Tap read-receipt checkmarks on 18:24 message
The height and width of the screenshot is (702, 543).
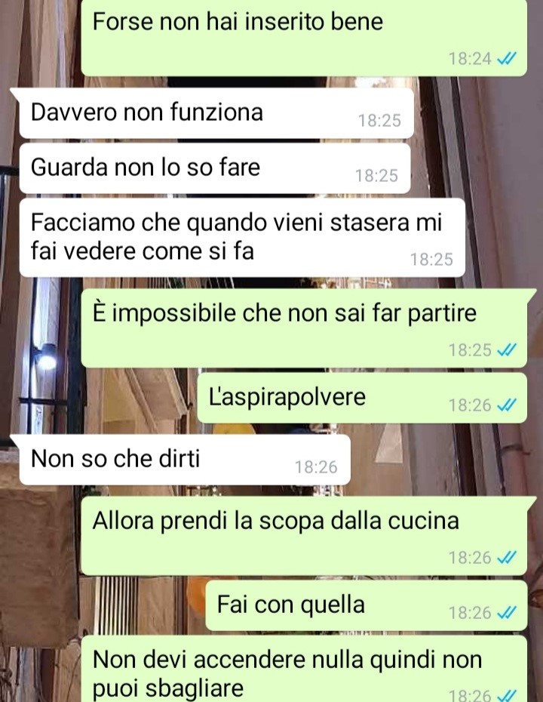(507, 59)
